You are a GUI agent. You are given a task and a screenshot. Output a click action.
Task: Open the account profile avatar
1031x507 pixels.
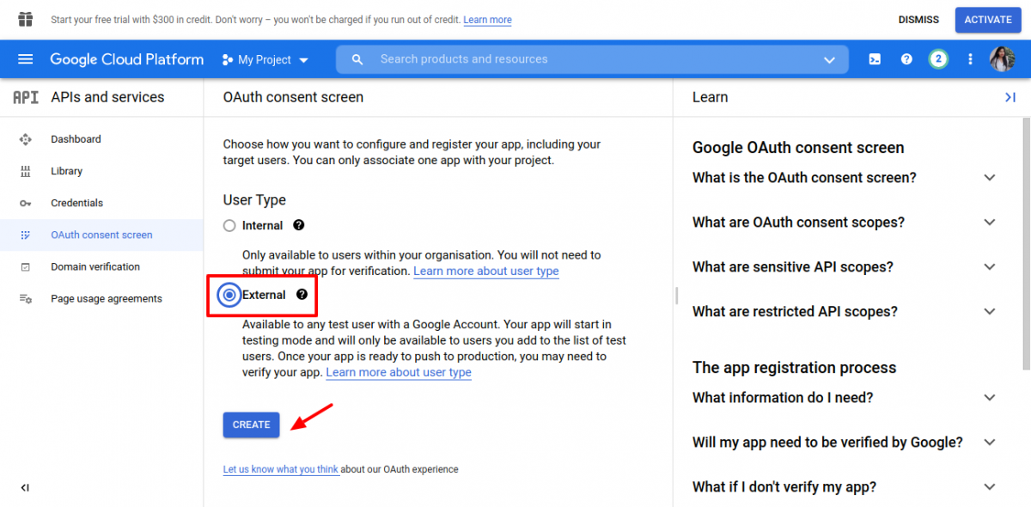(1002, 59)
